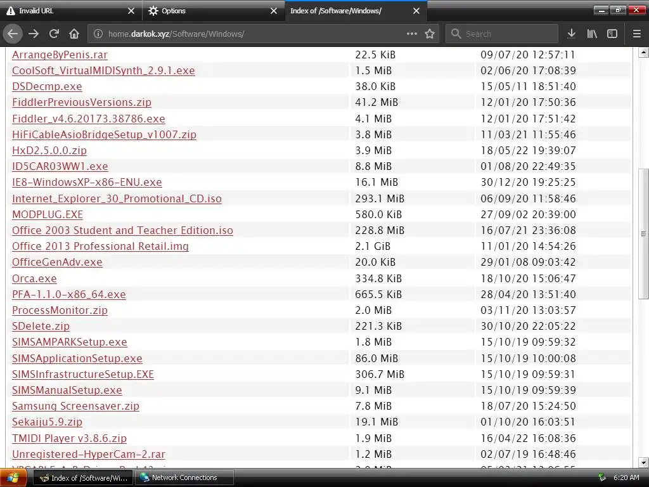Click the forward navigation arrow

pos(34,34)
